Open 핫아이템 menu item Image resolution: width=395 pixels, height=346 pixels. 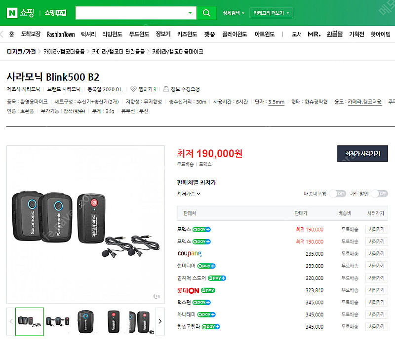coord(380,34)
